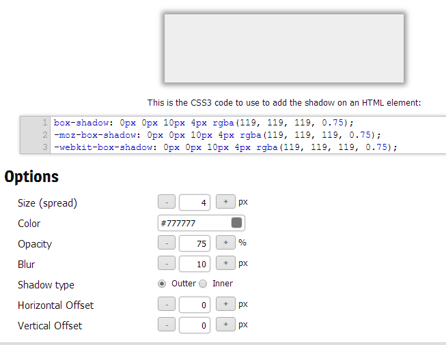
Task: Increase Horizontal Offset with plus button
Action: 225,304
